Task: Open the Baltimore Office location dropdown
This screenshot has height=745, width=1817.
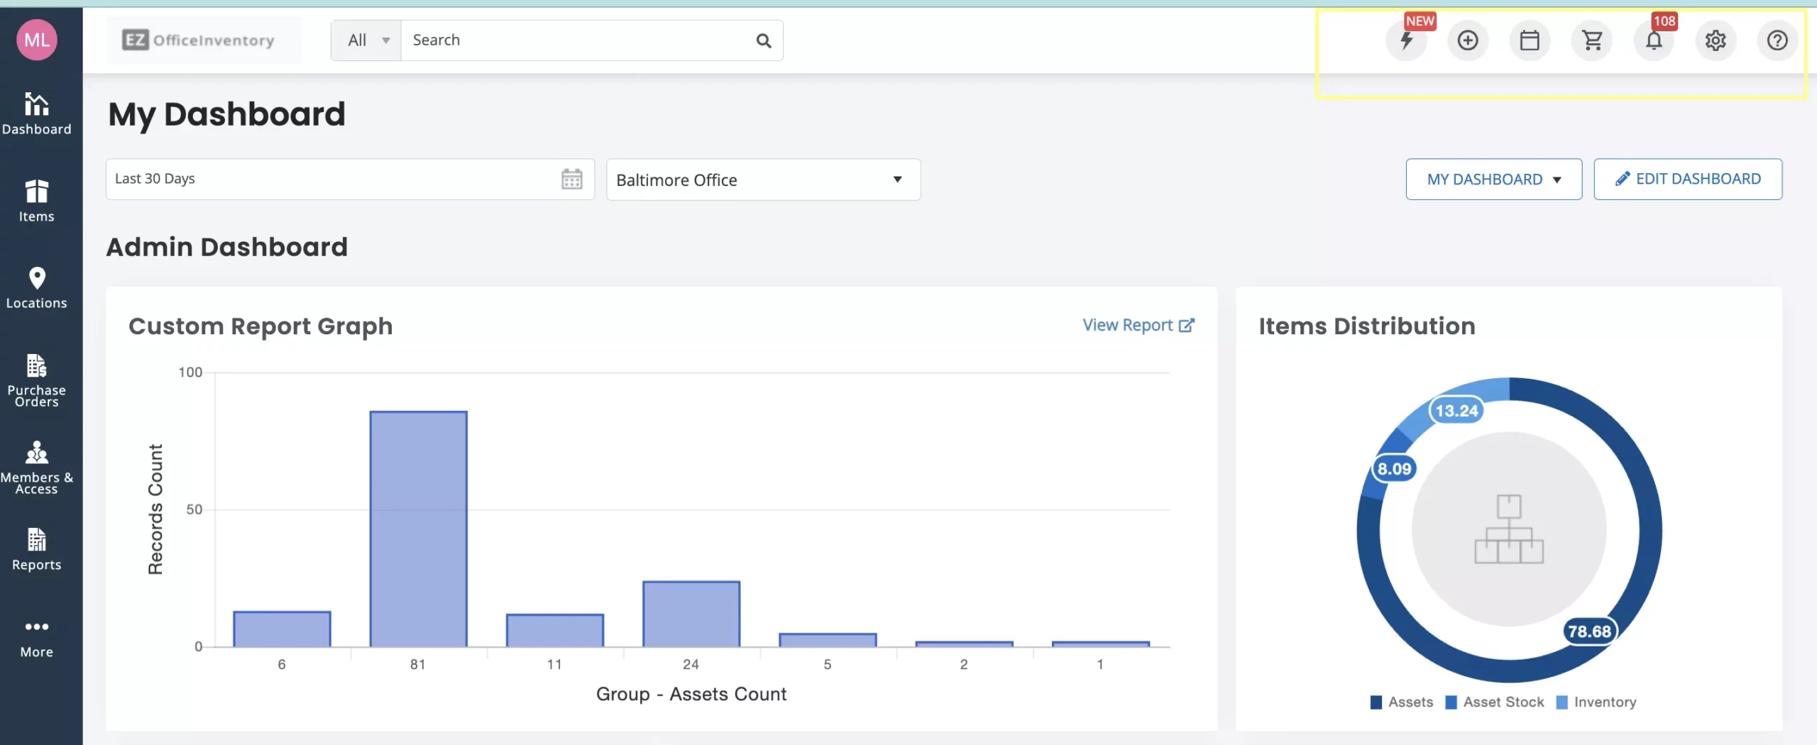Action: click(x=763, y=180)
